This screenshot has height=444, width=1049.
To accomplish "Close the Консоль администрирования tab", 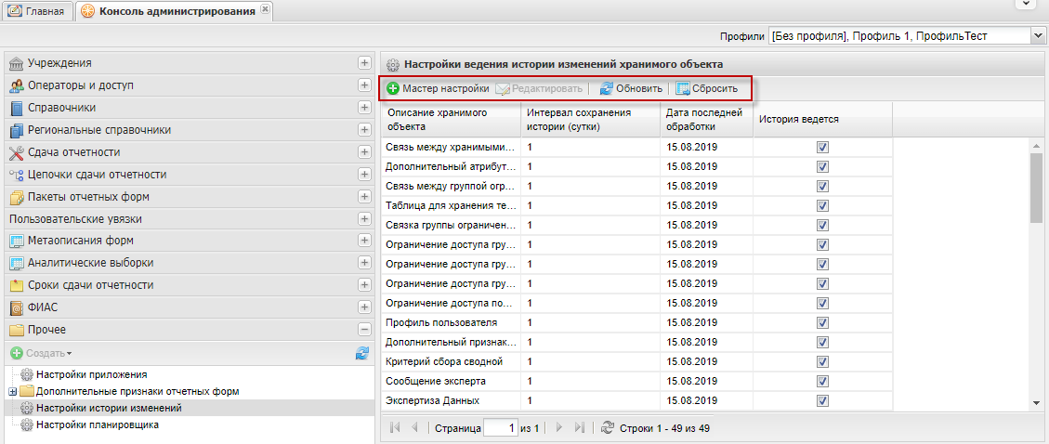I will [x=265, y=9].
